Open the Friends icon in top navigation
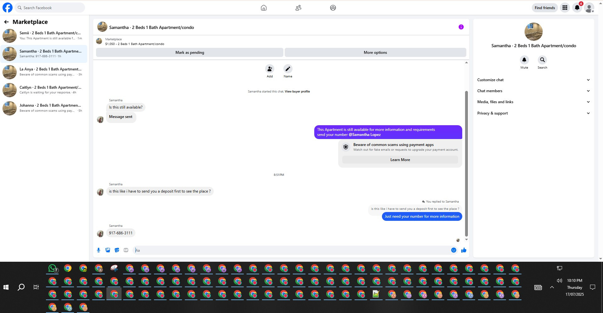This screenshot has height=313, width=603. point(298,8)
